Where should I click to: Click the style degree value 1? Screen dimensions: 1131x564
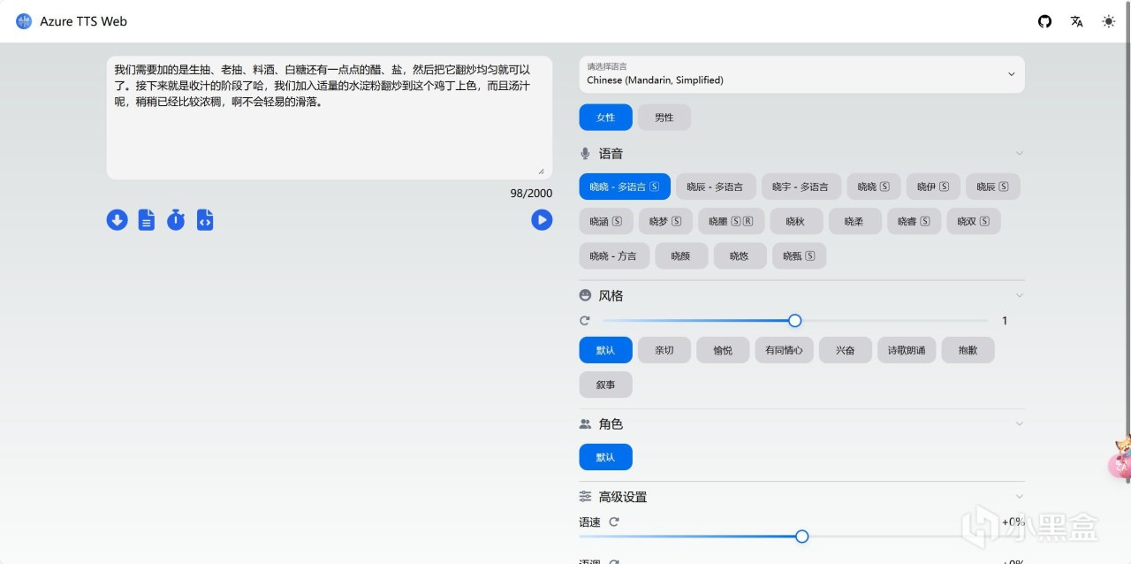(1005, 321)
